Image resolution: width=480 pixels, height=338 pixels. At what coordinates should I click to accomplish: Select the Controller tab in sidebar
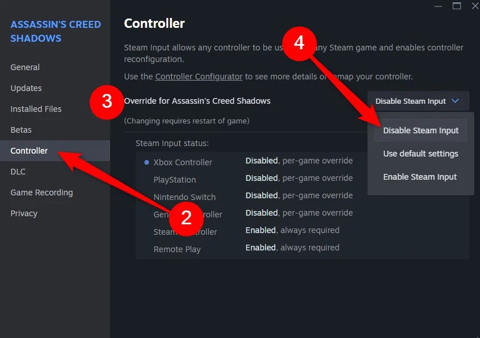(x=29, y=151)
